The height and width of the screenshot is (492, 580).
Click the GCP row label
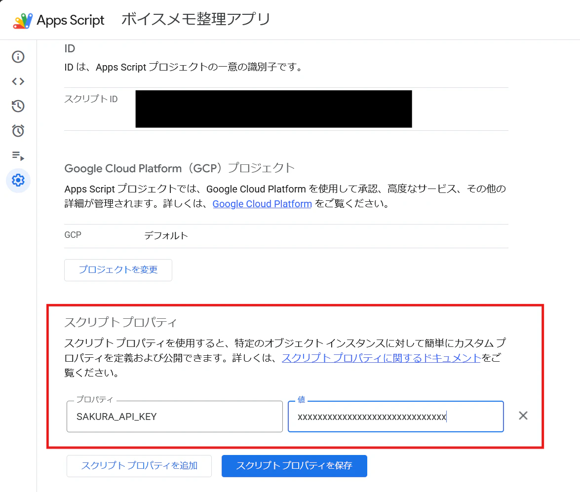pyautogui.click(x=73, y=235)
